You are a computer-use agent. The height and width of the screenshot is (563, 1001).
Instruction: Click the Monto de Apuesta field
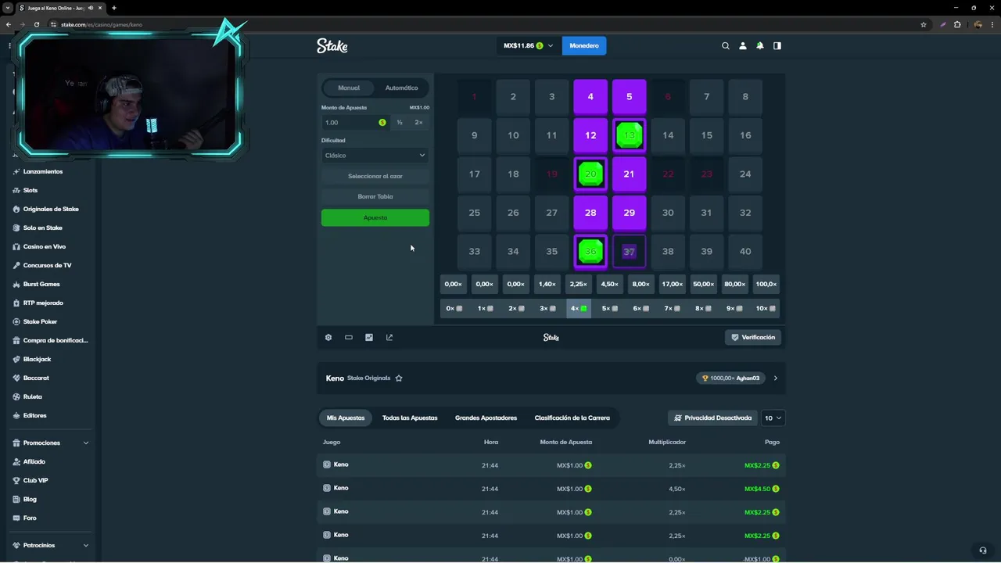coord(356,123)
